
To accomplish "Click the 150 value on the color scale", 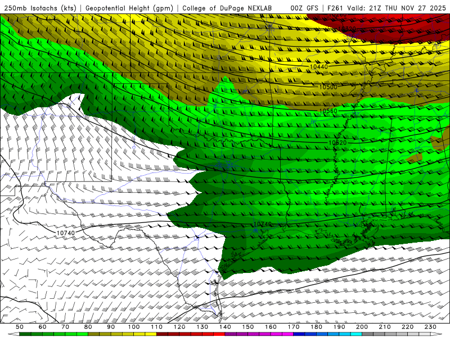I will [x=248, y=327].
